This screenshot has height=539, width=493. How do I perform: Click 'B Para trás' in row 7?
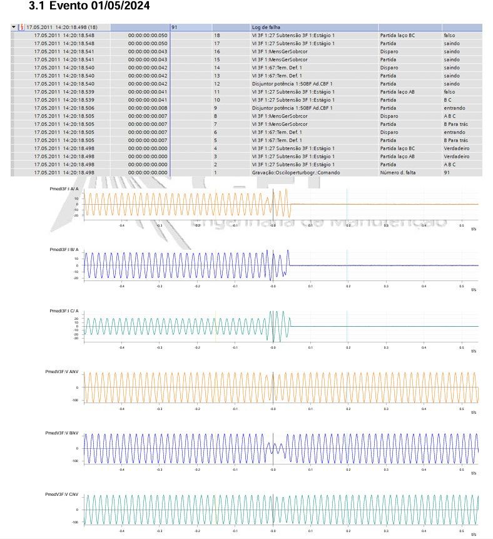coord(455,124)
